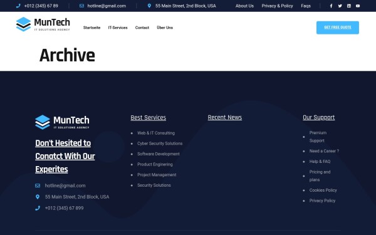The image size is (376, 235).
Task: Click the MunTech footer logo
Action: pos(62,122)
